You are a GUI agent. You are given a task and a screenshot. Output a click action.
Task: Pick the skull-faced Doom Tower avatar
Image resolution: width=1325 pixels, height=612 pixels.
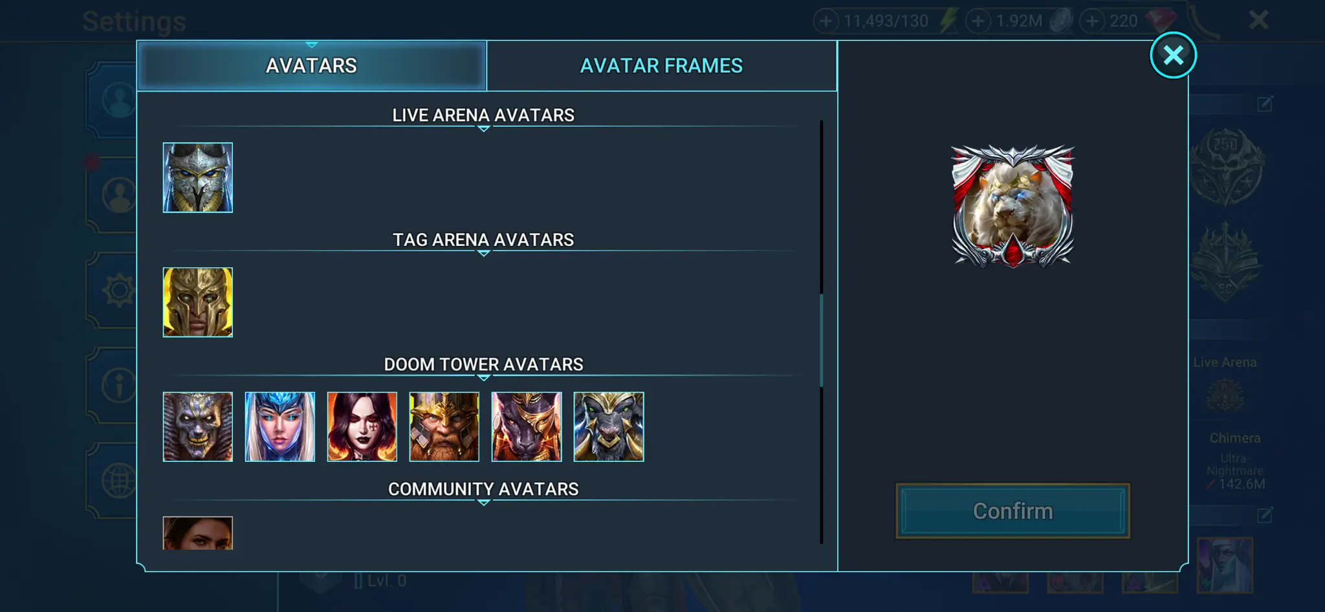coord(197,426)
